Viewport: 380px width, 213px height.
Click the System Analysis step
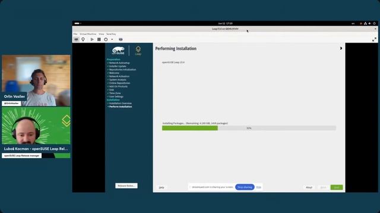click(x=118, y=80)
